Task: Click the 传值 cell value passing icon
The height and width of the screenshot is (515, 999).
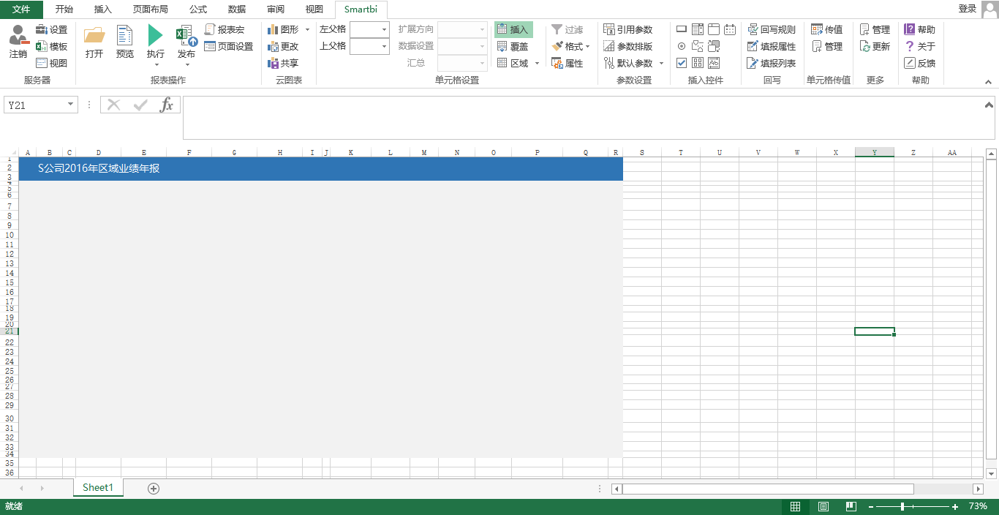Action: (817, 29)
